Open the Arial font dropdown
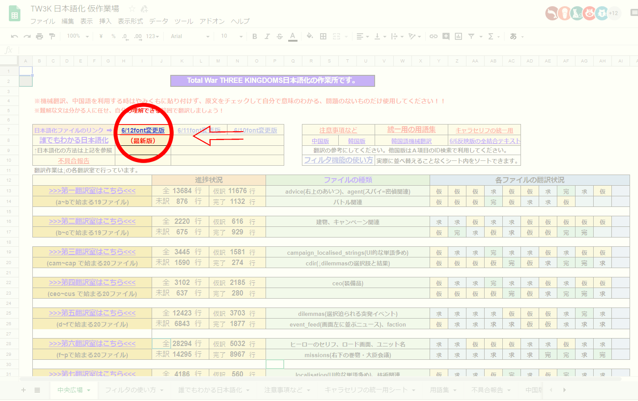Image resolution: width=638 pixels, height=401 pixels. 190,36
